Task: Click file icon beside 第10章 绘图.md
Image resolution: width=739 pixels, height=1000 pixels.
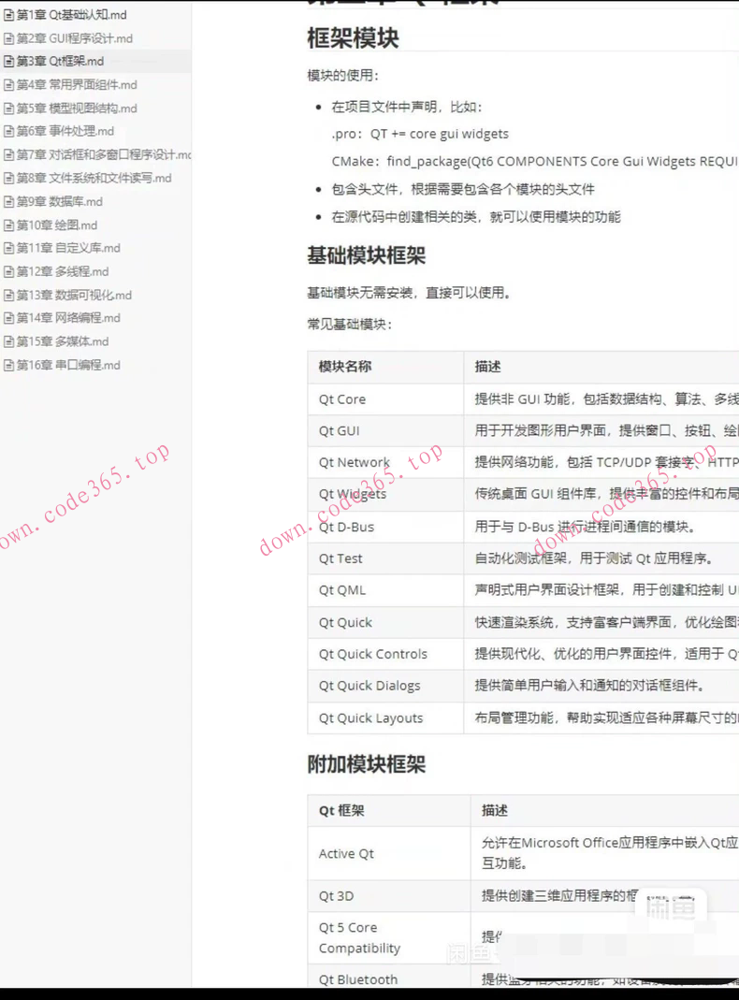Action: pos(9,225)
